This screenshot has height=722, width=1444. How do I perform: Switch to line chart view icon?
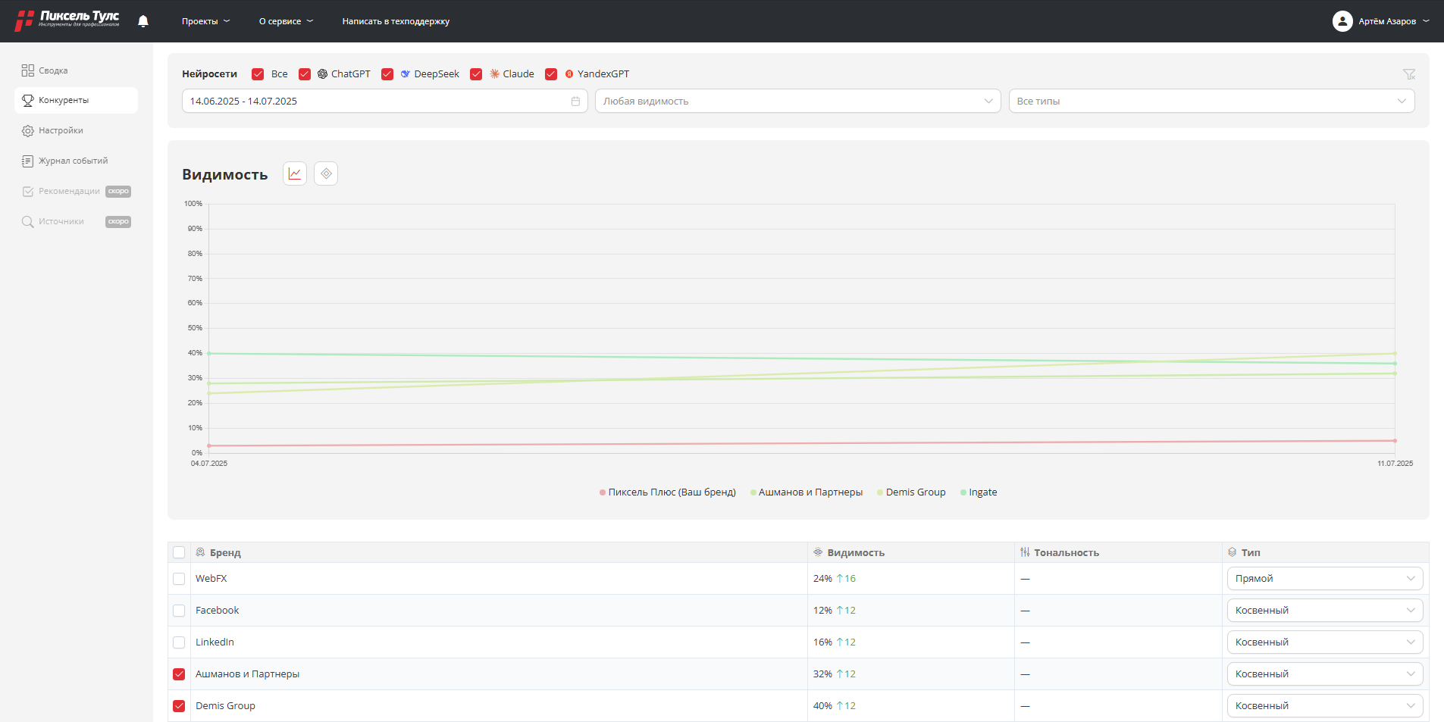295,173
